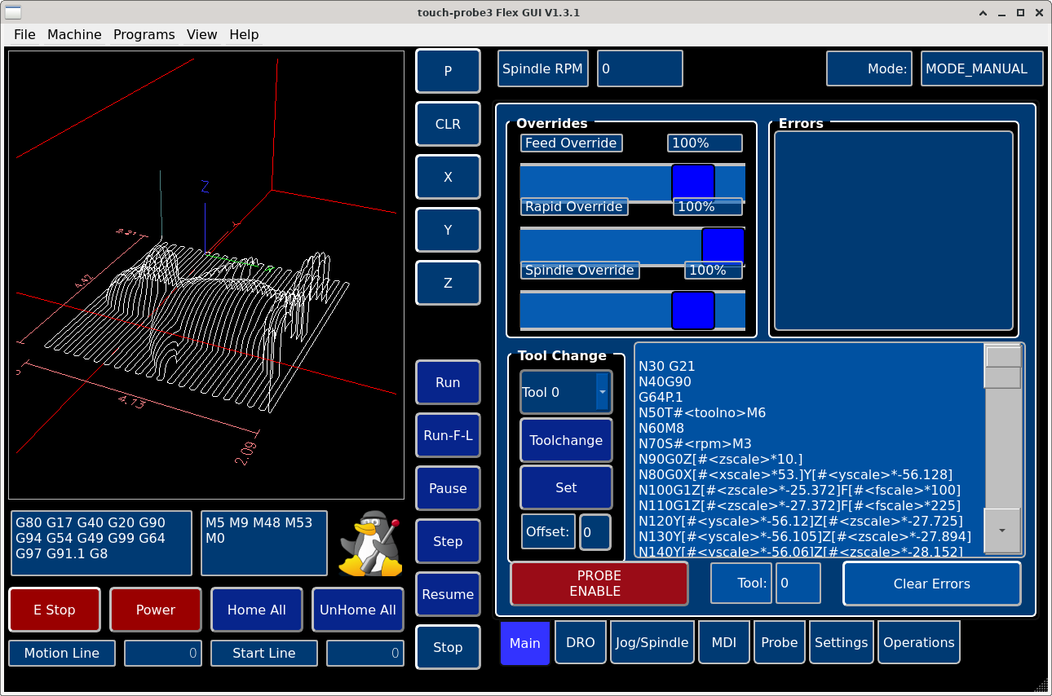Viewport: 1052px width, 696px height.
Task: Click the Offset input field
Action: tap(595, 532)
